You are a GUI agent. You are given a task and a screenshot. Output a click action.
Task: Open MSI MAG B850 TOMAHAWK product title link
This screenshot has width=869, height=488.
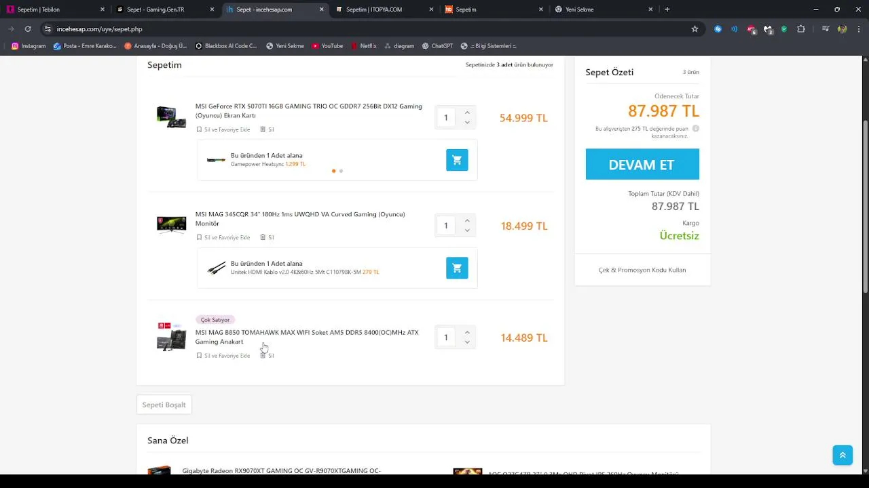click(x=307, y=337)
